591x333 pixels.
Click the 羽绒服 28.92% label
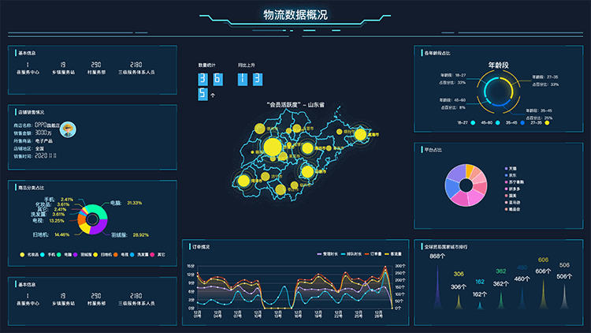point(130,235)
